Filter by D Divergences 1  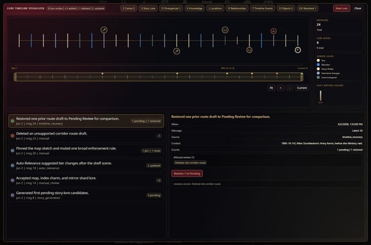[x=171, y=8]
